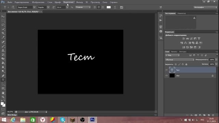The height and width of the screenshot is (123, 219).
Task: Open Skype from the taskbar
Action: (62, 120)
